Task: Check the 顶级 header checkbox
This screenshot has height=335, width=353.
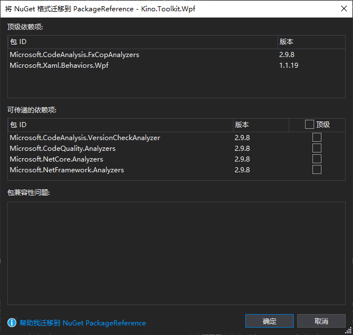Action: pyautogui.click(x=310, y=124)
